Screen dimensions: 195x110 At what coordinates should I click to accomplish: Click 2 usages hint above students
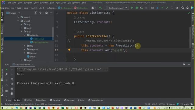pyautogui.click(x=80, y=18)
